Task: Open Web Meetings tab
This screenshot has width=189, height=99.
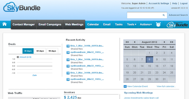Action: (x=74, y=24)
